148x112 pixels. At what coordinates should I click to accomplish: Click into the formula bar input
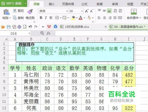point(102,33)
